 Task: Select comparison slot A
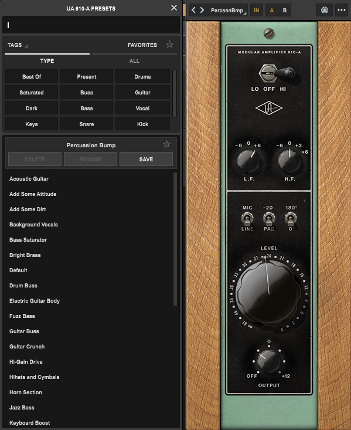272,11
